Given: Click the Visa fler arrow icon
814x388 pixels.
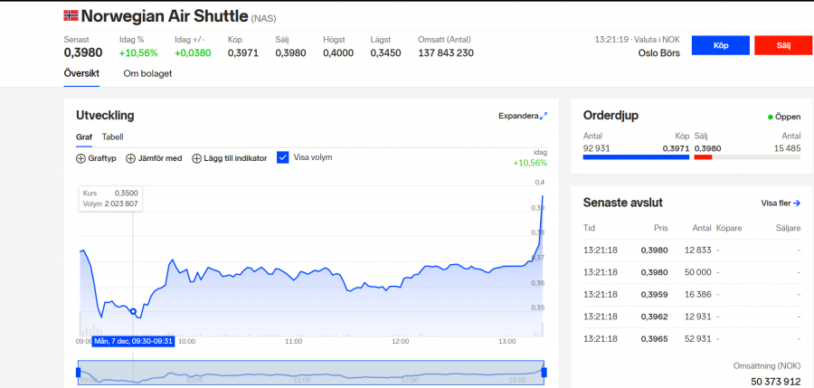Looking at the screenshot, I should pos(796,203).
